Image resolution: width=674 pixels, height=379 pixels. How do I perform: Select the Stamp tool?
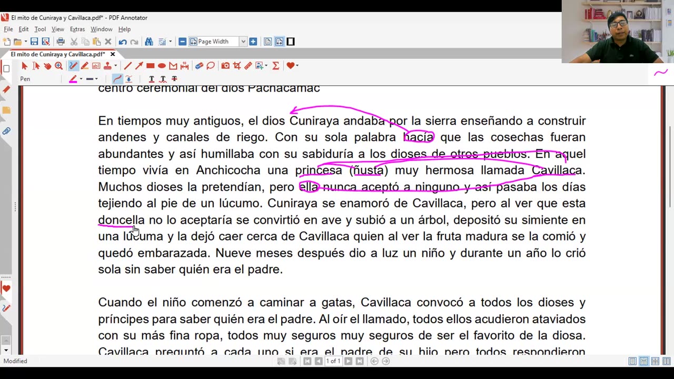coord(107,66)
